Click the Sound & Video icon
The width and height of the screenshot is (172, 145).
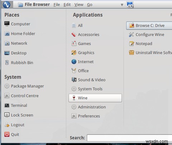coord(74,80)
